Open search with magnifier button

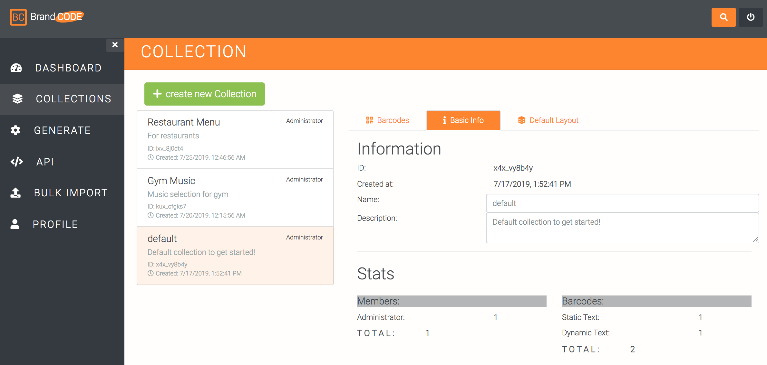(723, 17)
